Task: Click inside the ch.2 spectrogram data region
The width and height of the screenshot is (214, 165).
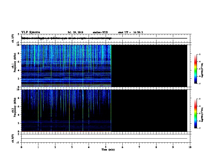Action: pyautogui.click(x=66, y=111)
